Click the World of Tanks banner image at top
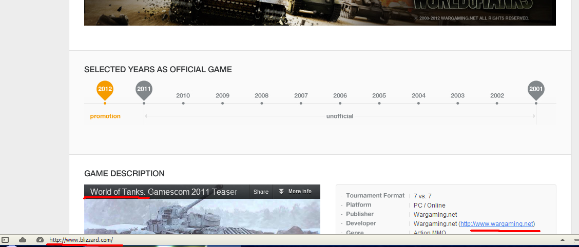579x247 pixels. pos(320,12)
